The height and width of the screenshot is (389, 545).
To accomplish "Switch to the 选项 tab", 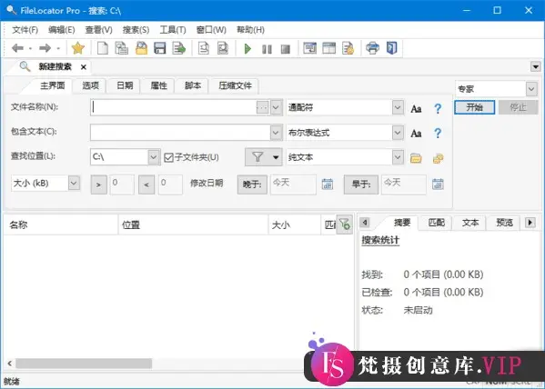I will point(90,85).
